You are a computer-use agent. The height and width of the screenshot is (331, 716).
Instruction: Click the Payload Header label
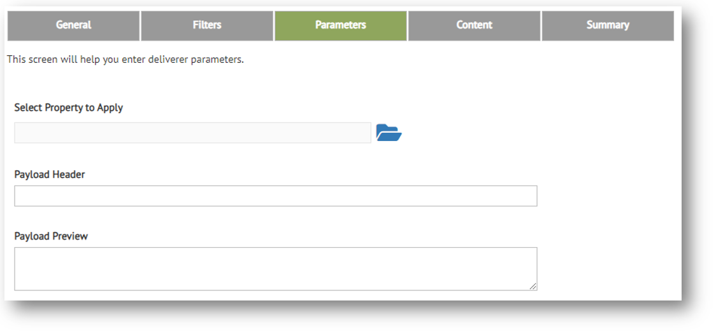pyautogui.click(x=50, y=175)
